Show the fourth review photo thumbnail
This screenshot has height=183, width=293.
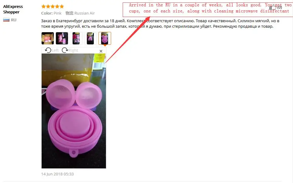90,38
